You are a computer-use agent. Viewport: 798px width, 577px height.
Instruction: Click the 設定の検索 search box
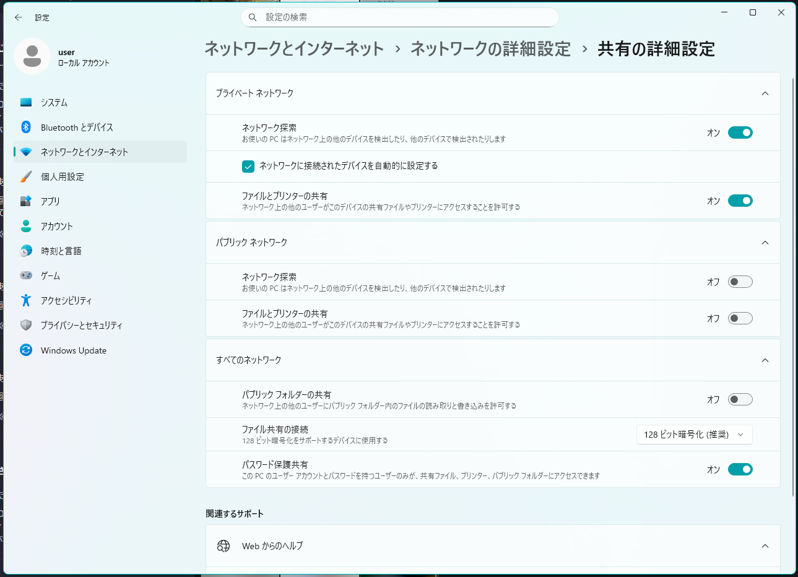[399, 17]
